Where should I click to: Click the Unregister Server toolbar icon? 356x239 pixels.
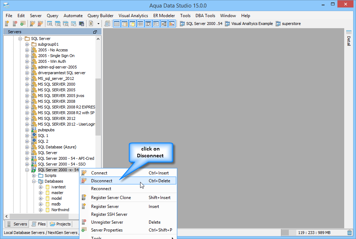click(x=15, y=23)
